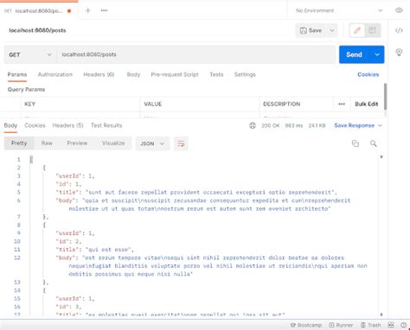Search the response with magnifier icon
This screenshot has height=330, width=410.
tap(374, 143)
